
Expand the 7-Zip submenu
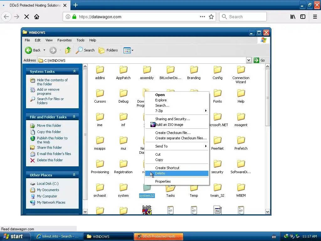coord(177,111)
